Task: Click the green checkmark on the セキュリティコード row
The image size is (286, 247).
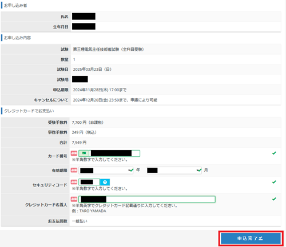Action: point(274,182)
